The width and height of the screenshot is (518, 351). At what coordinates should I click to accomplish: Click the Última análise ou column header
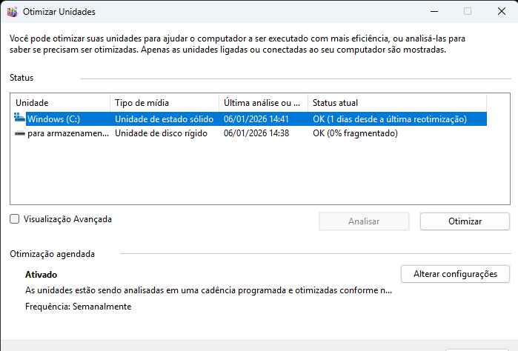[x=264, y=103]
